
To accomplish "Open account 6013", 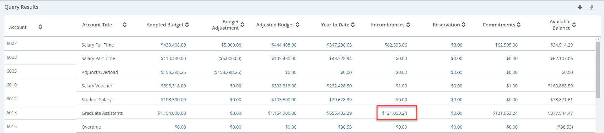I will tap(12, 113).
